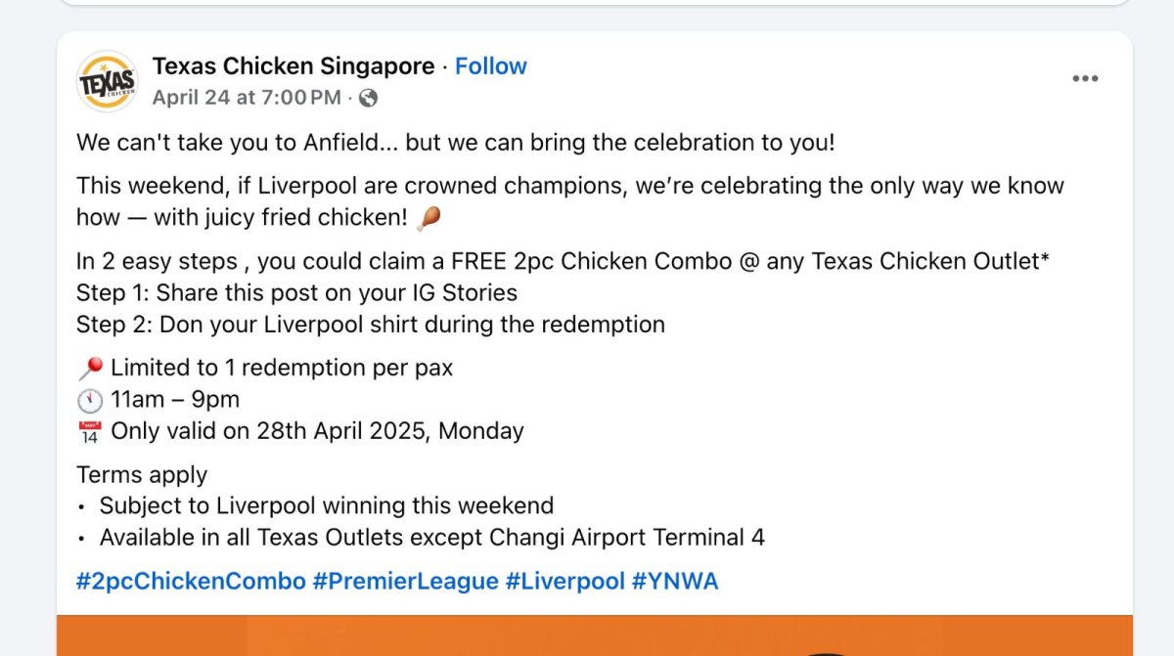Screen dimensions: 1174x656
Task: Click the Terms apply text
Action: pos(142,475)
